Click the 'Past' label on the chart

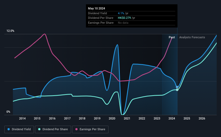point(172,37)
